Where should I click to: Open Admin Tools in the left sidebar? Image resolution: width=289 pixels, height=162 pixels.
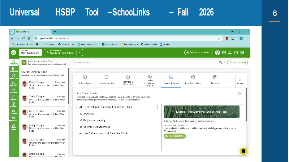point(14,127)
